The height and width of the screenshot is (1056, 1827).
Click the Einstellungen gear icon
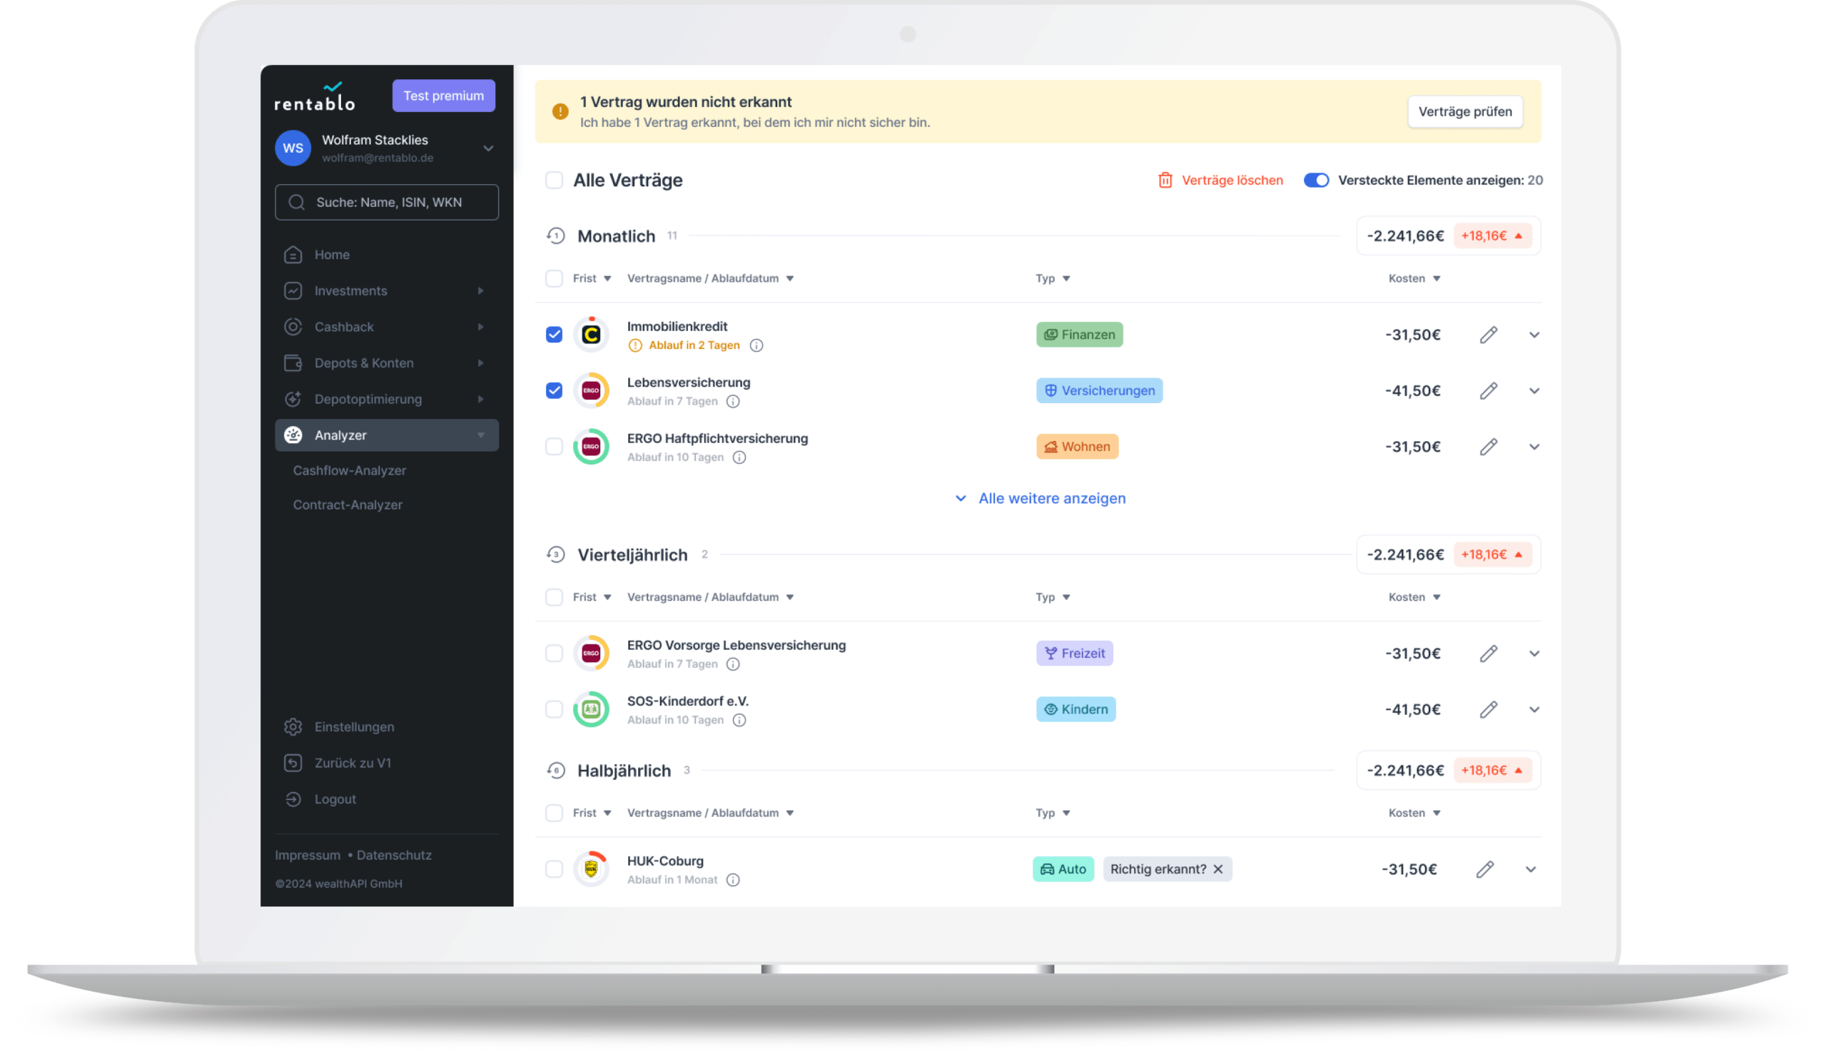point(293,728)
